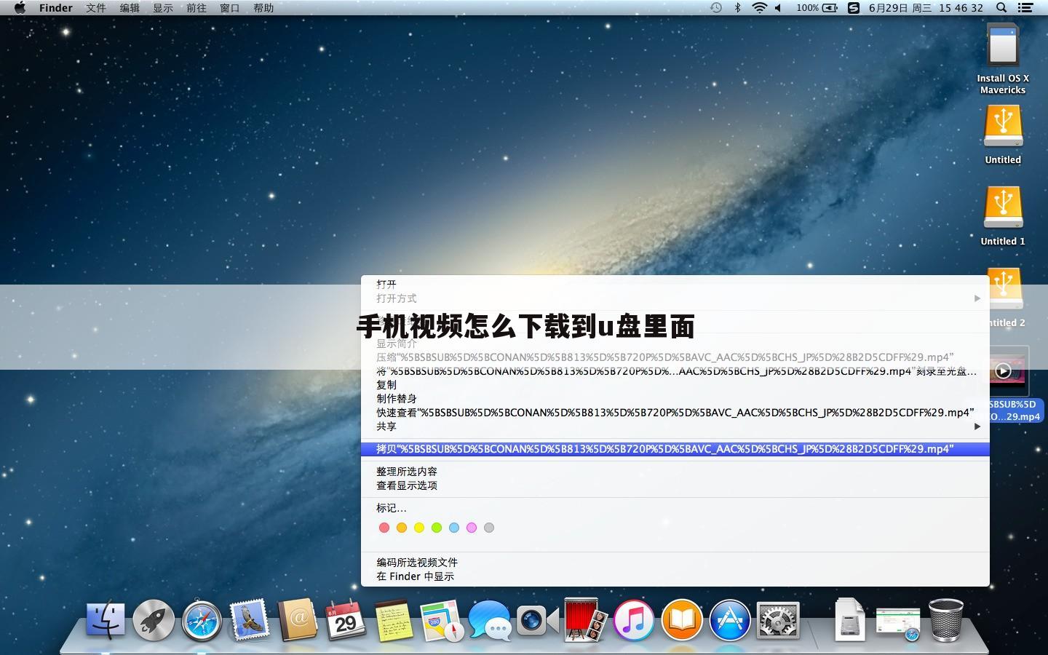The image size is (1048, 655).
Task: Choose 在 Finder 中显示 entry
Action: [675, 576]
